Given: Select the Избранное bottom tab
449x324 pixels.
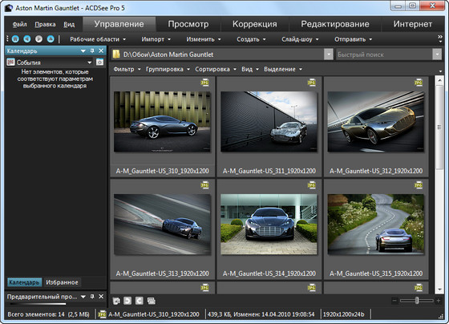Looking at the screenshot, I should tap(63, 282).
